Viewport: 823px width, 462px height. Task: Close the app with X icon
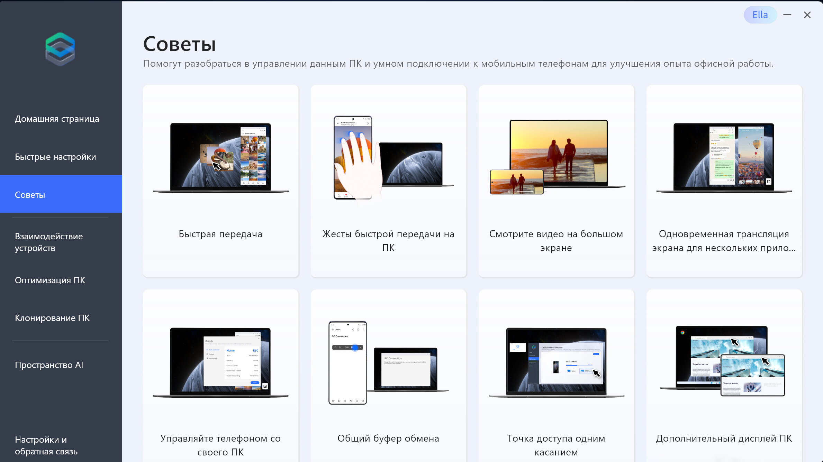(807, 15)
